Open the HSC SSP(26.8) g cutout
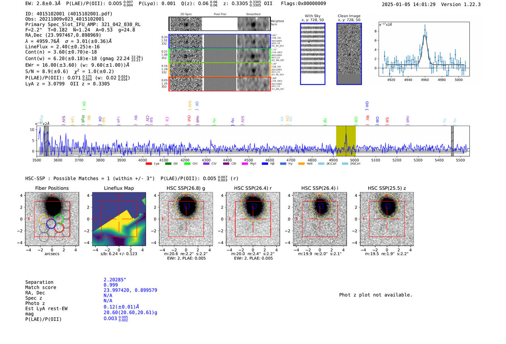The image size is (506, 344). [x=186, y=219]
